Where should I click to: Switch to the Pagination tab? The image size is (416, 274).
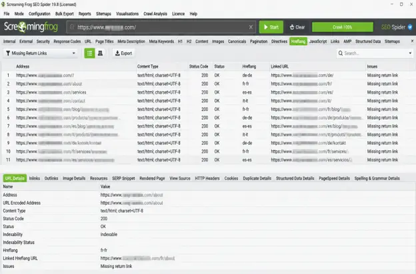coord(259,41)
